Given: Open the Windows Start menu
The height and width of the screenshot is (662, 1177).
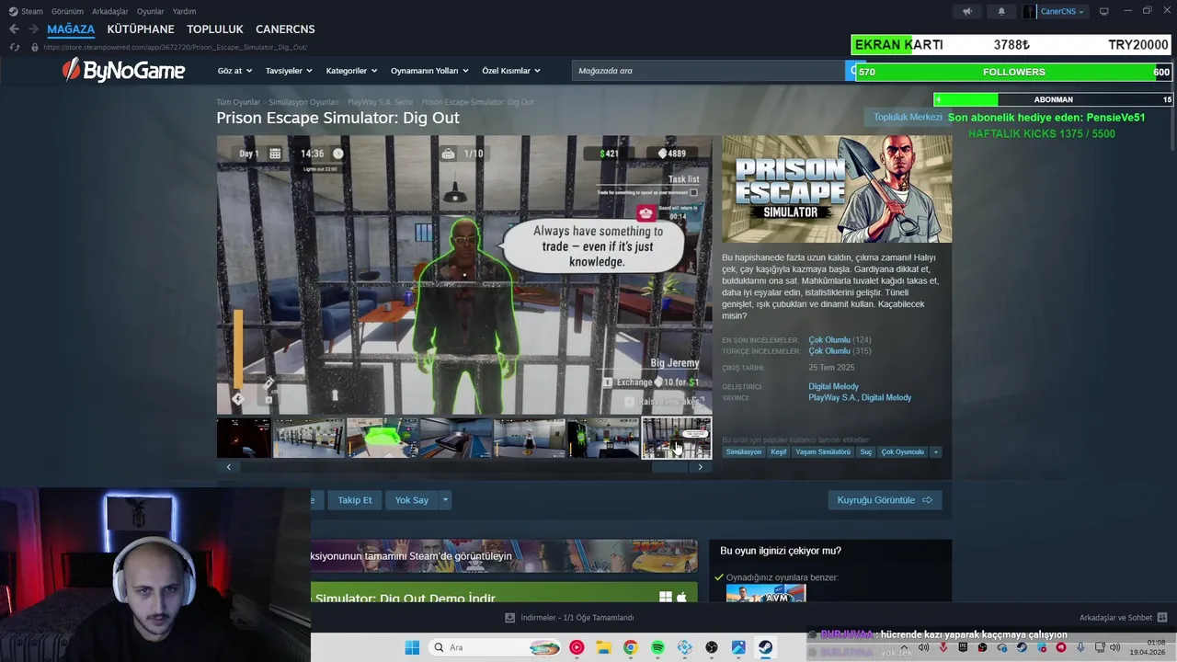Looking at the screenshot, I should coord(412,647).
